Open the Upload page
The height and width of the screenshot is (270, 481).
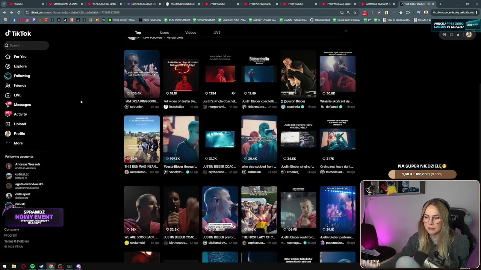point(15,124)
